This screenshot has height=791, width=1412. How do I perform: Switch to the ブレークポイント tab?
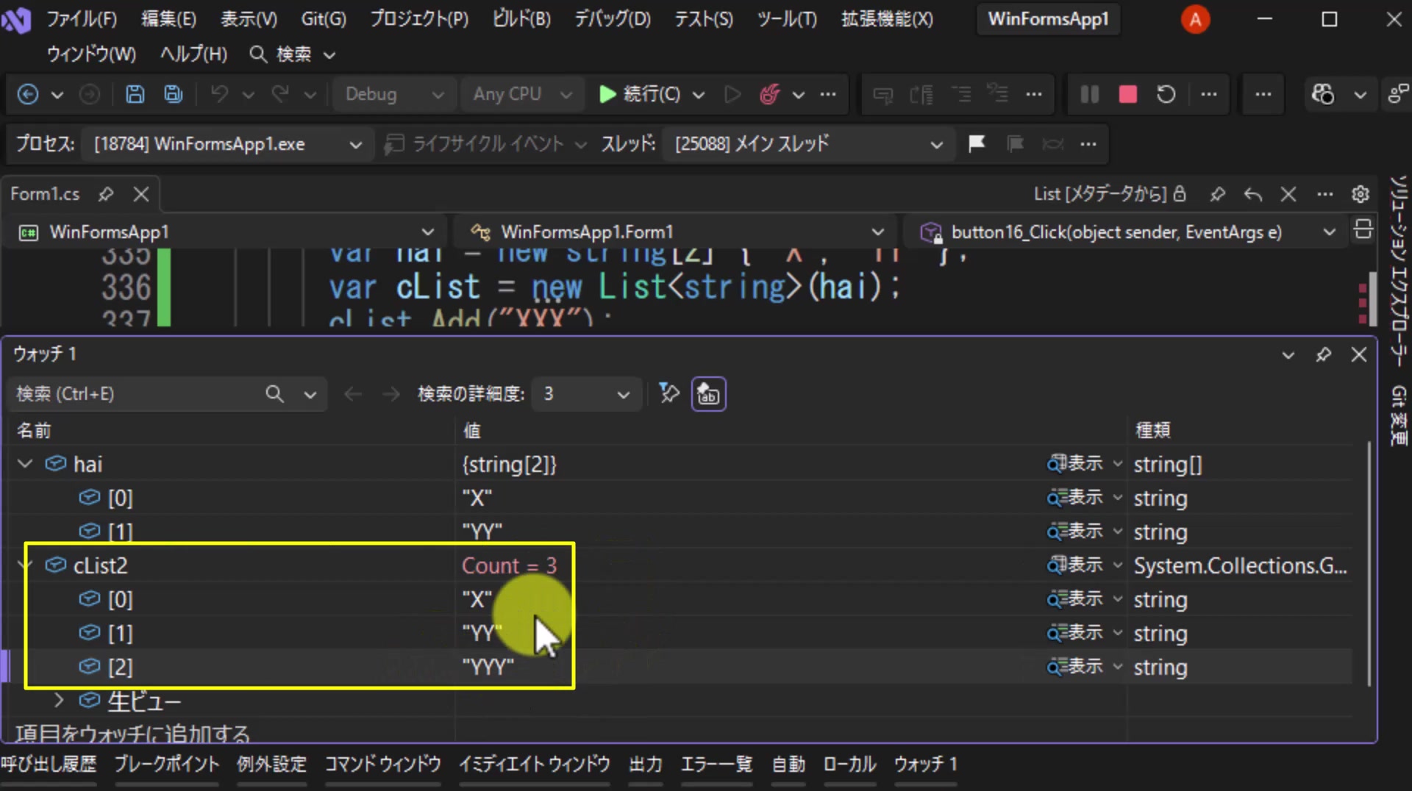(x=167, y=765)
